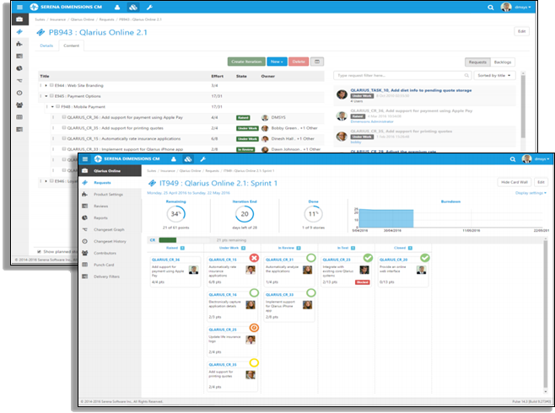Open the New dropdown button

pyautogui.click(x=276, y=62)
